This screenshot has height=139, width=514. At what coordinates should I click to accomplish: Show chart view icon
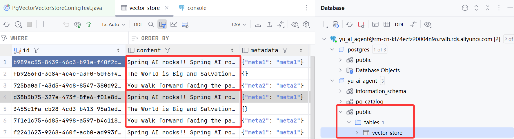(x=174, y=25)
